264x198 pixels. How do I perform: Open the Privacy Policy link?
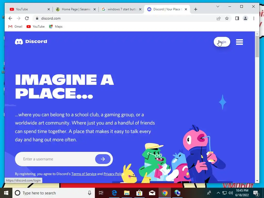pos(114,174)
